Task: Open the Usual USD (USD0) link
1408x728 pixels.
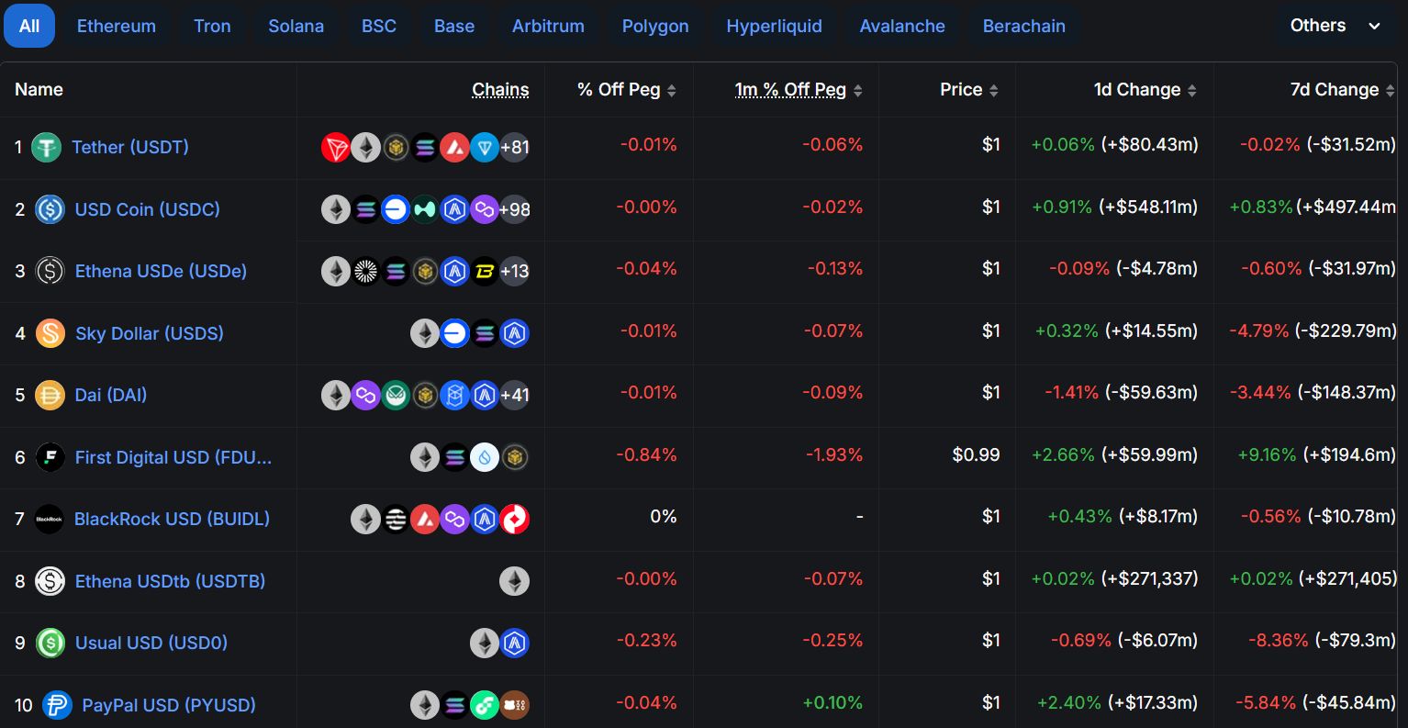Action: 151,643
